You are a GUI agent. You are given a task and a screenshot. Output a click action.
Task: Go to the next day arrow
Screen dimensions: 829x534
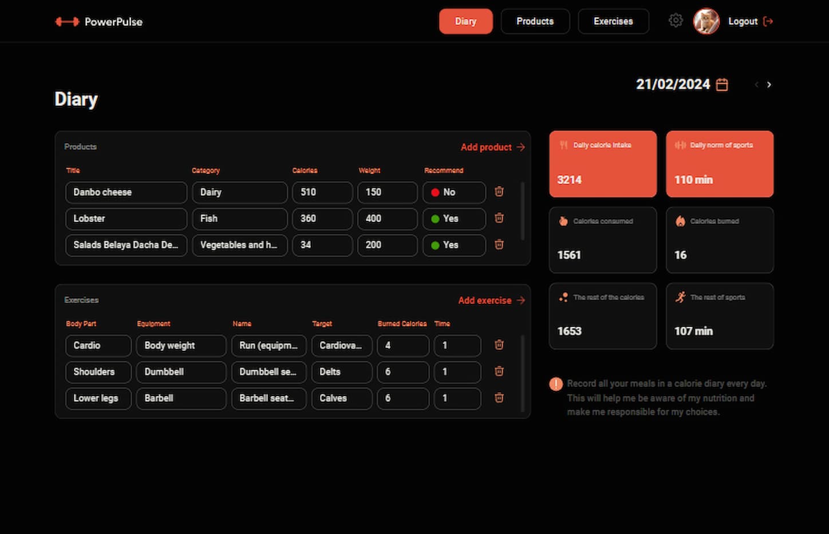(769, 85)
